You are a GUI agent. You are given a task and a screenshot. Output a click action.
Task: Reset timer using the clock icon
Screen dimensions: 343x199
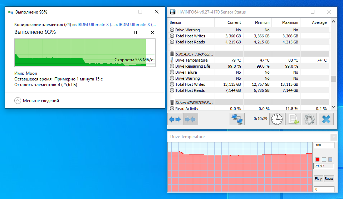277,119
